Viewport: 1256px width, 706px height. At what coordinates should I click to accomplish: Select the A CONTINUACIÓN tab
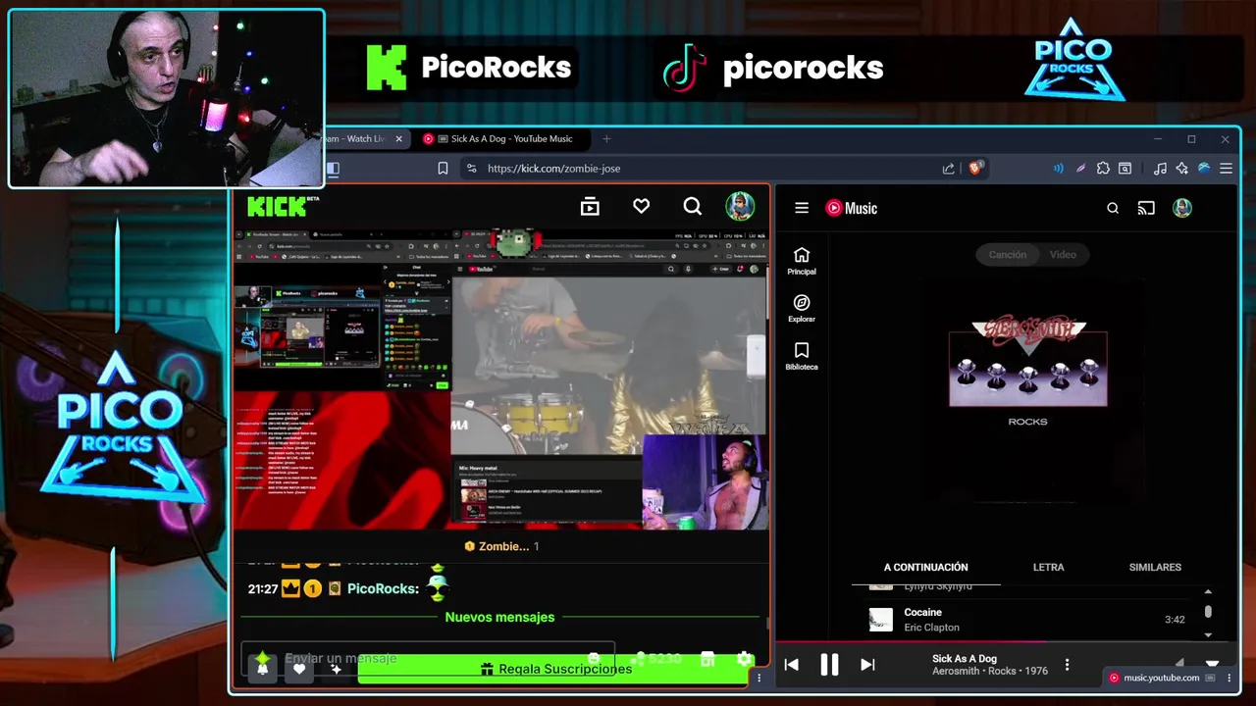[x=925, y=567]
